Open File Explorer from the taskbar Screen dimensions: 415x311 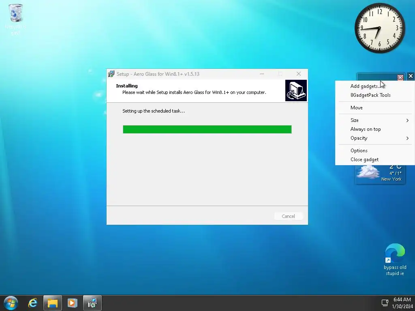tap(52, 303)
